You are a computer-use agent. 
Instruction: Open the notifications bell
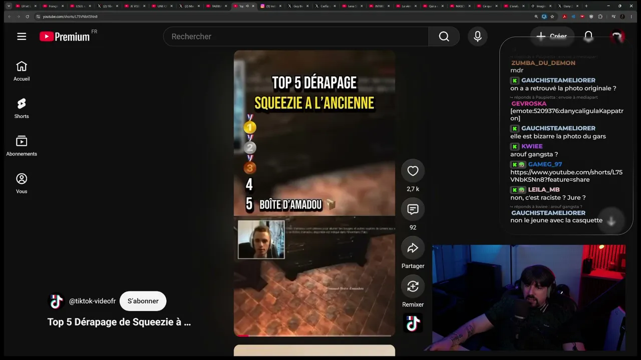click(x=588, y=36)
